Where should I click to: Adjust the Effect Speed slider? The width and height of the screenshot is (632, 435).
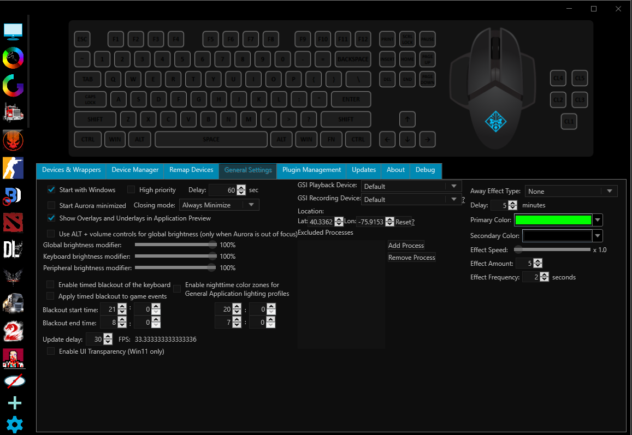tap(552, 250)
